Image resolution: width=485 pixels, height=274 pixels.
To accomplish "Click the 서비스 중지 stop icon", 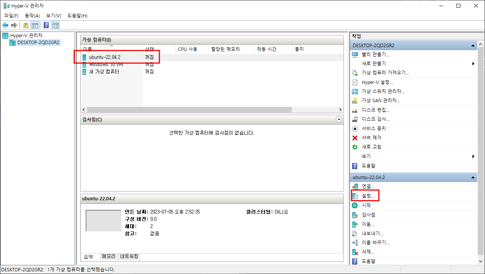I will click(x=355, y=128).
